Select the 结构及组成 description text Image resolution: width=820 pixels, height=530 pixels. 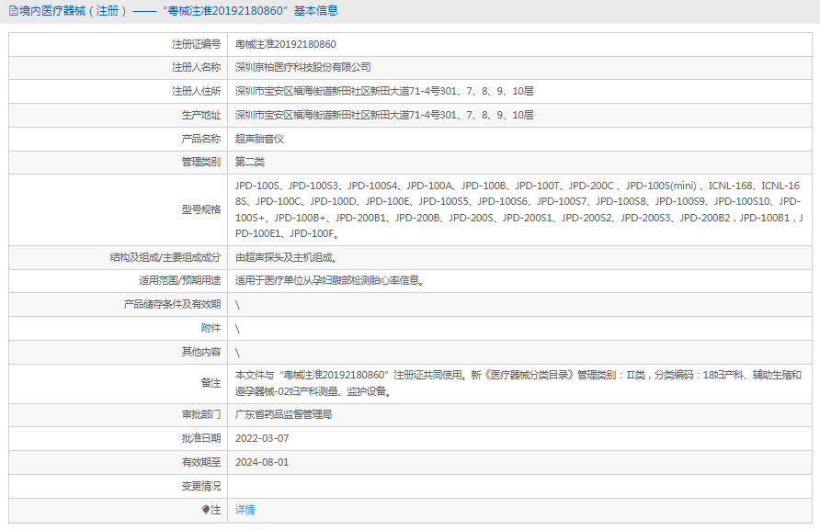[288, 258]
